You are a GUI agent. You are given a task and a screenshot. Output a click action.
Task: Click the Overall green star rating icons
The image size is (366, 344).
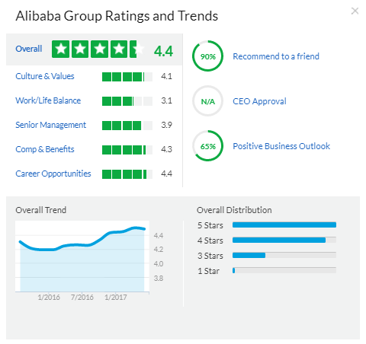pyautogui.click(x=98, y=49)
